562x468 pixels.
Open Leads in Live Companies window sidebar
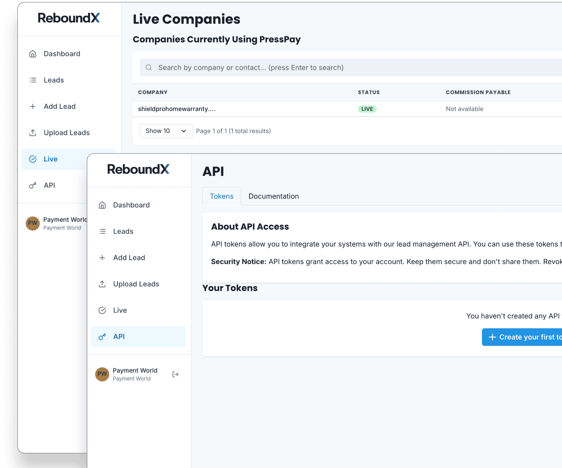click(69, 80)
